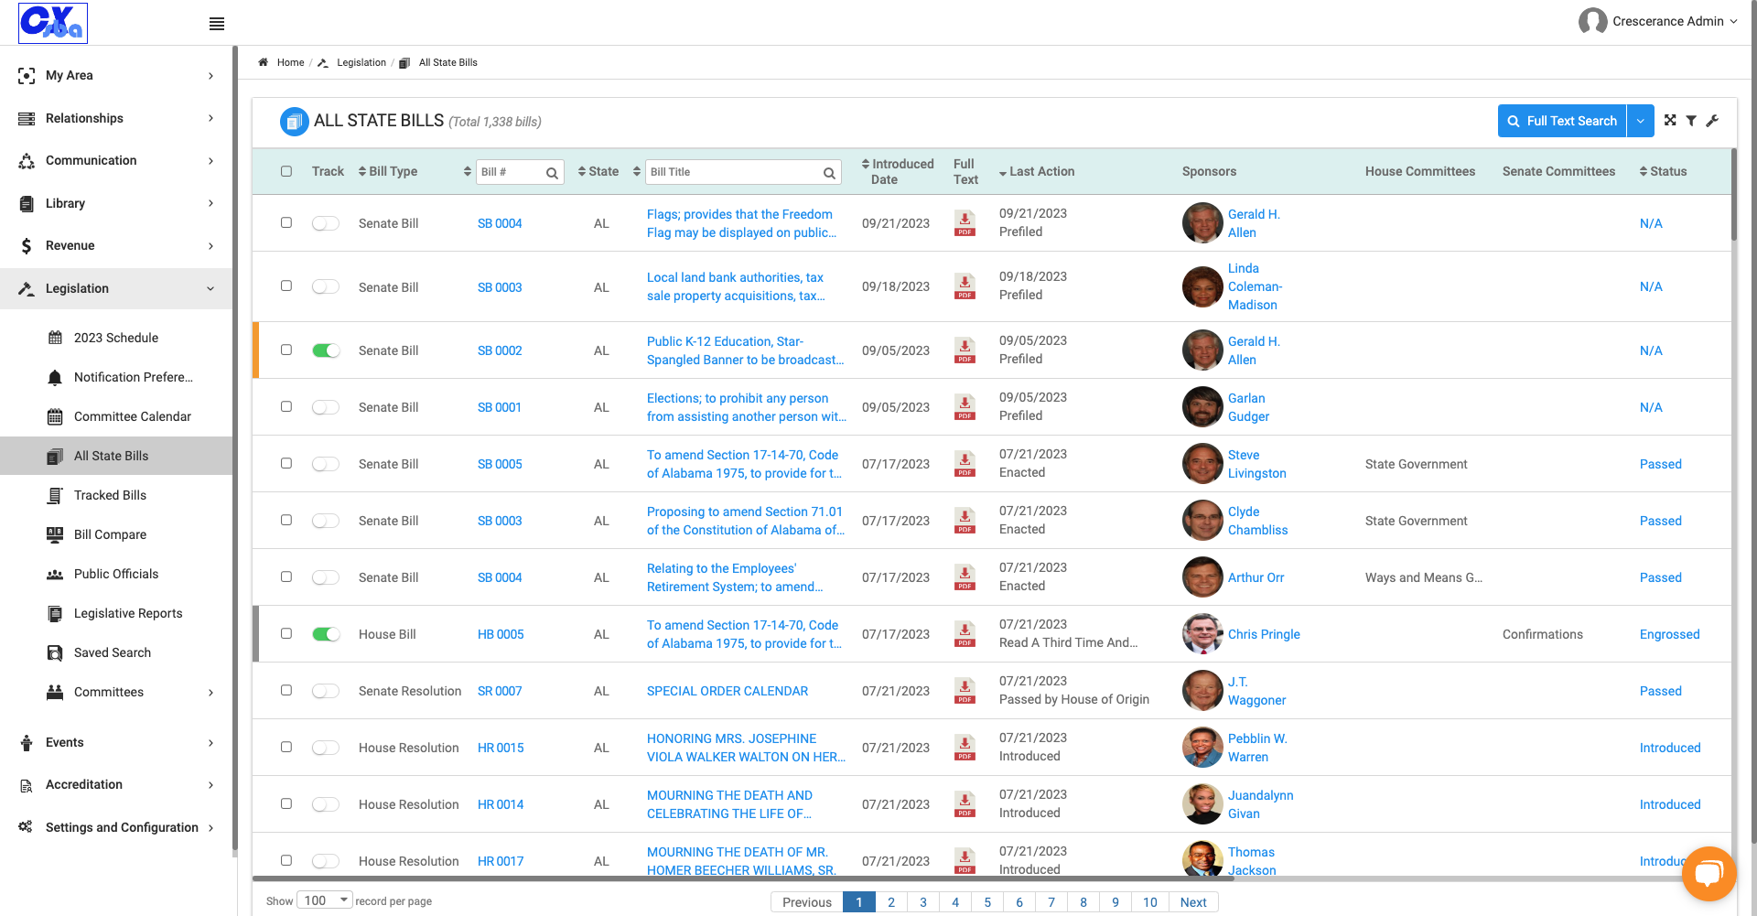Image resolution: width=1757 pixels, height=916 pixels.
Task: Open the Full Text Search dropdown arrow
Action: click(1640, 121)
